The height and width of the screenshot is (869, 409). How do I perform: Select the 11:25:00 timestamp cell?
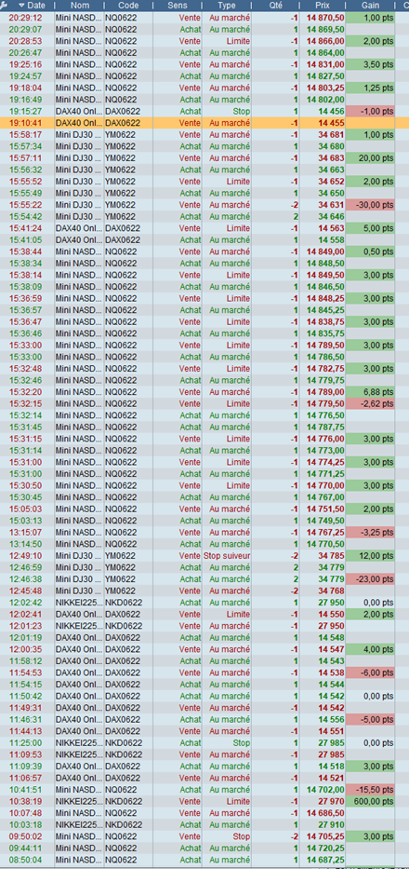pos(26,742)
